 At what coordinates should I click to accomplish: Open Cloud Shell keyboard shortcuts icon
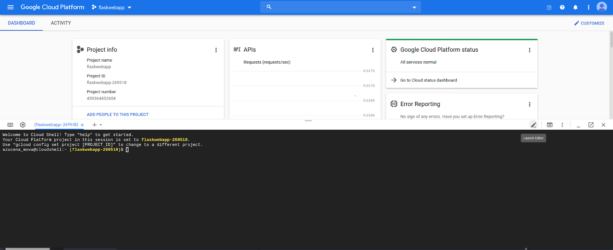[x=10, y=125]
